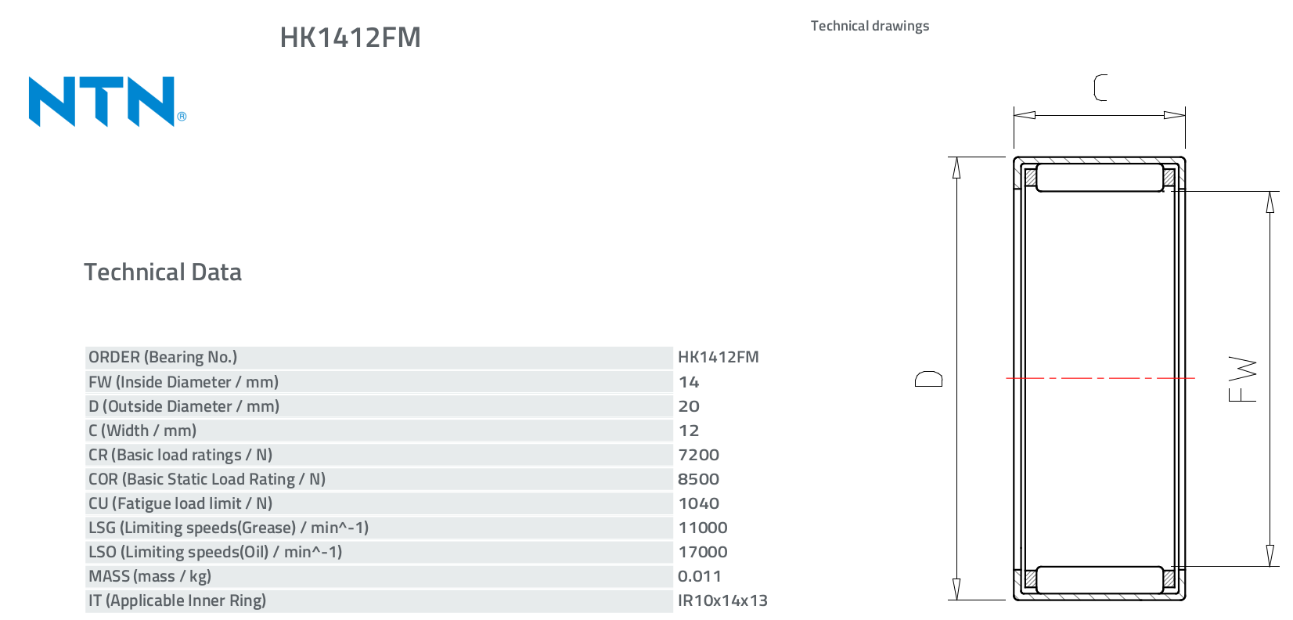Click the C width value 12
Viewport: 1293px width, 620px height.
coord(689,431)
